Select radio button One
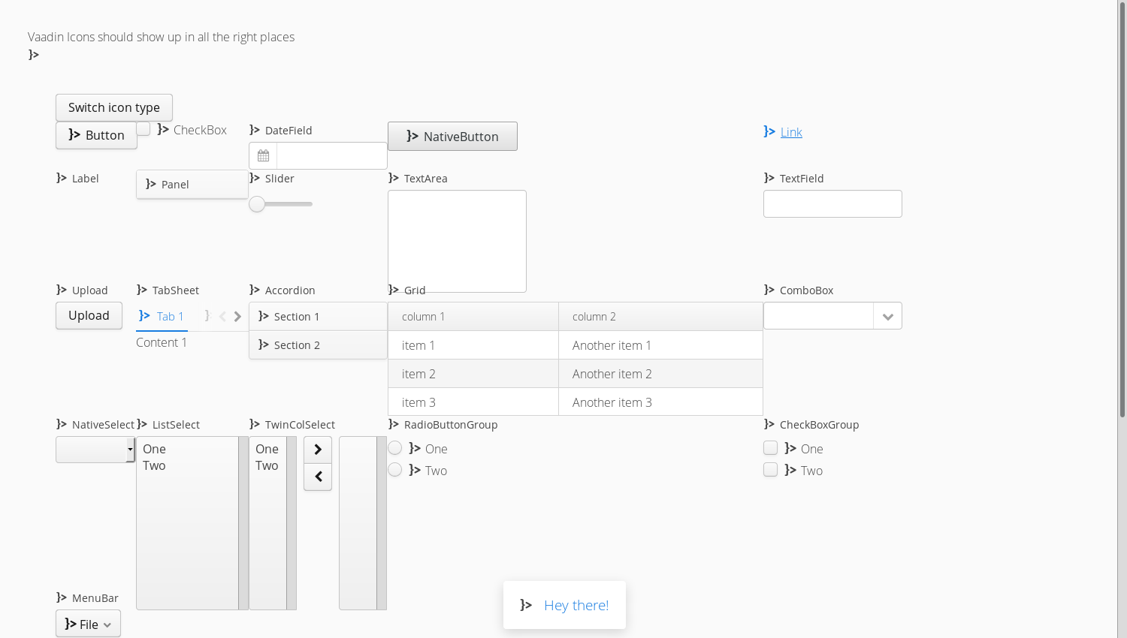Image resolution: width=1127 pixels, height=638 pixels. tap(395, 448)
